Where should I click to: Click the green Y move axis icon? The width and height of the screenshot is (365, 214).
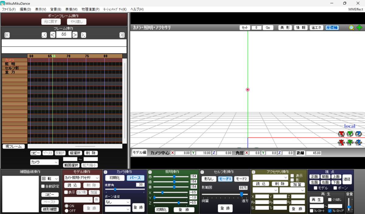350,142
